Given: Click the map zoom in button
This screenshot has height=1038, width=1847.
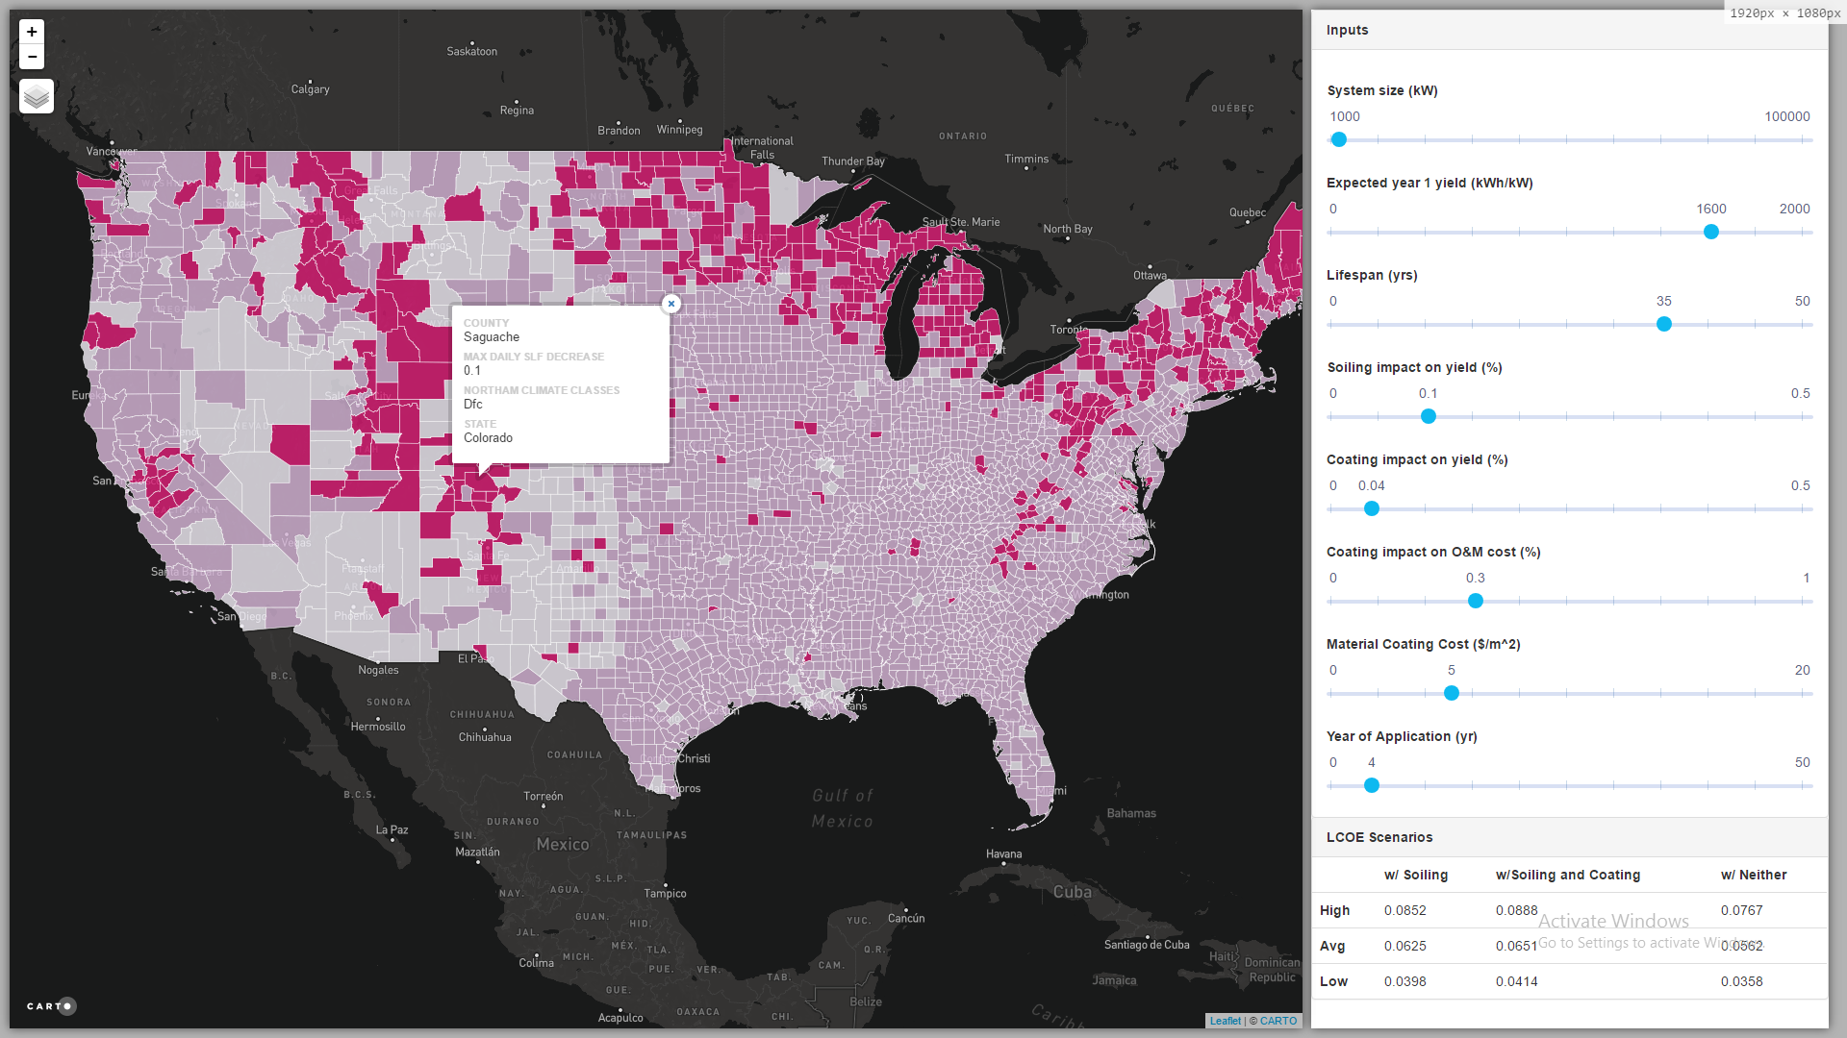Looking at the screenshot, I should 32,32.
